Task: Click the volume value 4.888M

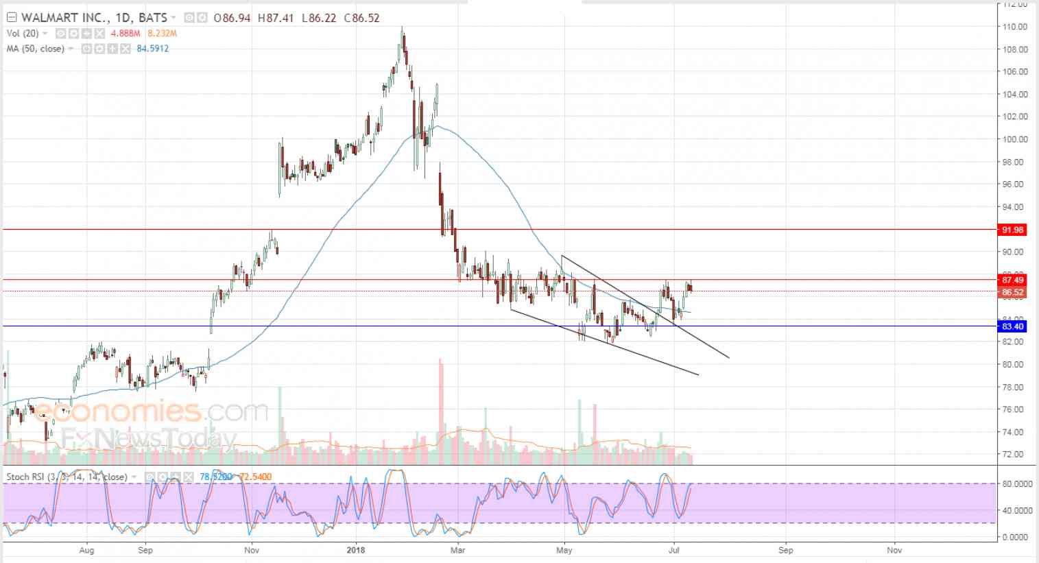Action: (x=126, y=34)
